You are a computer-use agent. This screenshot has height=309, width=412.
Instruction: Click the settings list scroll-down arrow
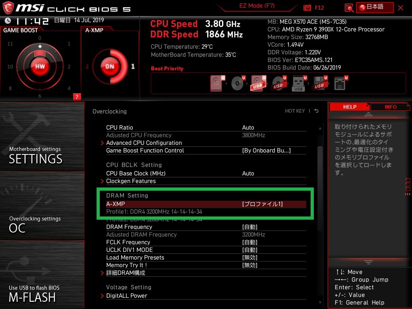(x=320, y=303)
